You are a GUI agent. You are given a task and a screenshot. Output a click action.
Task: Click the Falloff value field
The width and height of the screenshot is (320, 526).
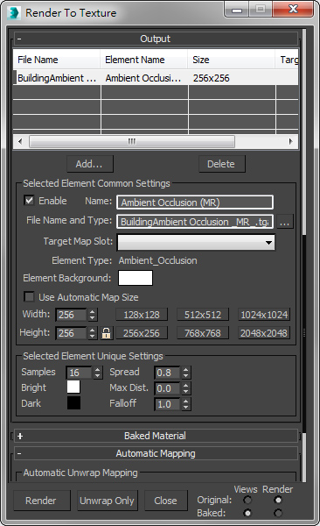point(168,404)
